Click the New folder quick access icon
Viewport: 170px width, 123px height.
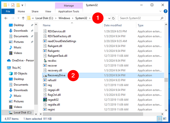18,5
